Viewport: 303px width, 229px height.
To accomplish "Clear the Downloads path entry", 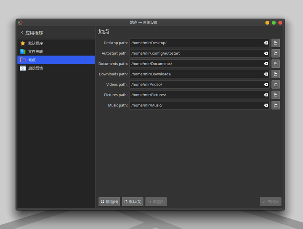I will click(x=266, y=74).
